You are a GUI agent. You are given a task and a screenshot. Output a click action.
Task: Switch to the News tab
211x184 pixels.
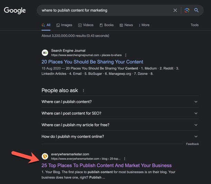126,25
